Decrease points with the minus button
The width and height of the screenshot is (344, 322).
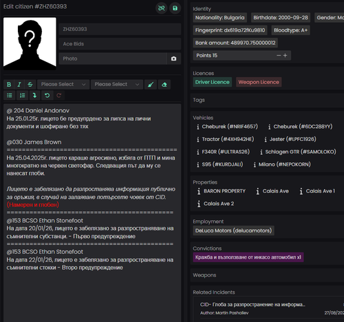point(279,56)
